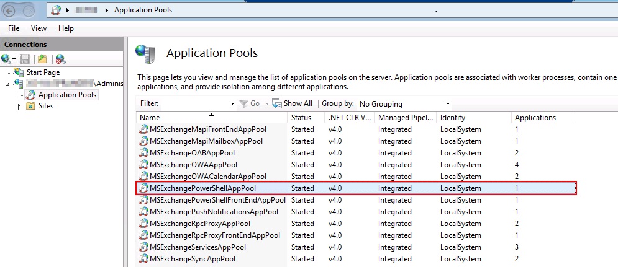Screen dimensions: 618x267
Task: Click the Back navigation arrow
Action: (9, 11)
